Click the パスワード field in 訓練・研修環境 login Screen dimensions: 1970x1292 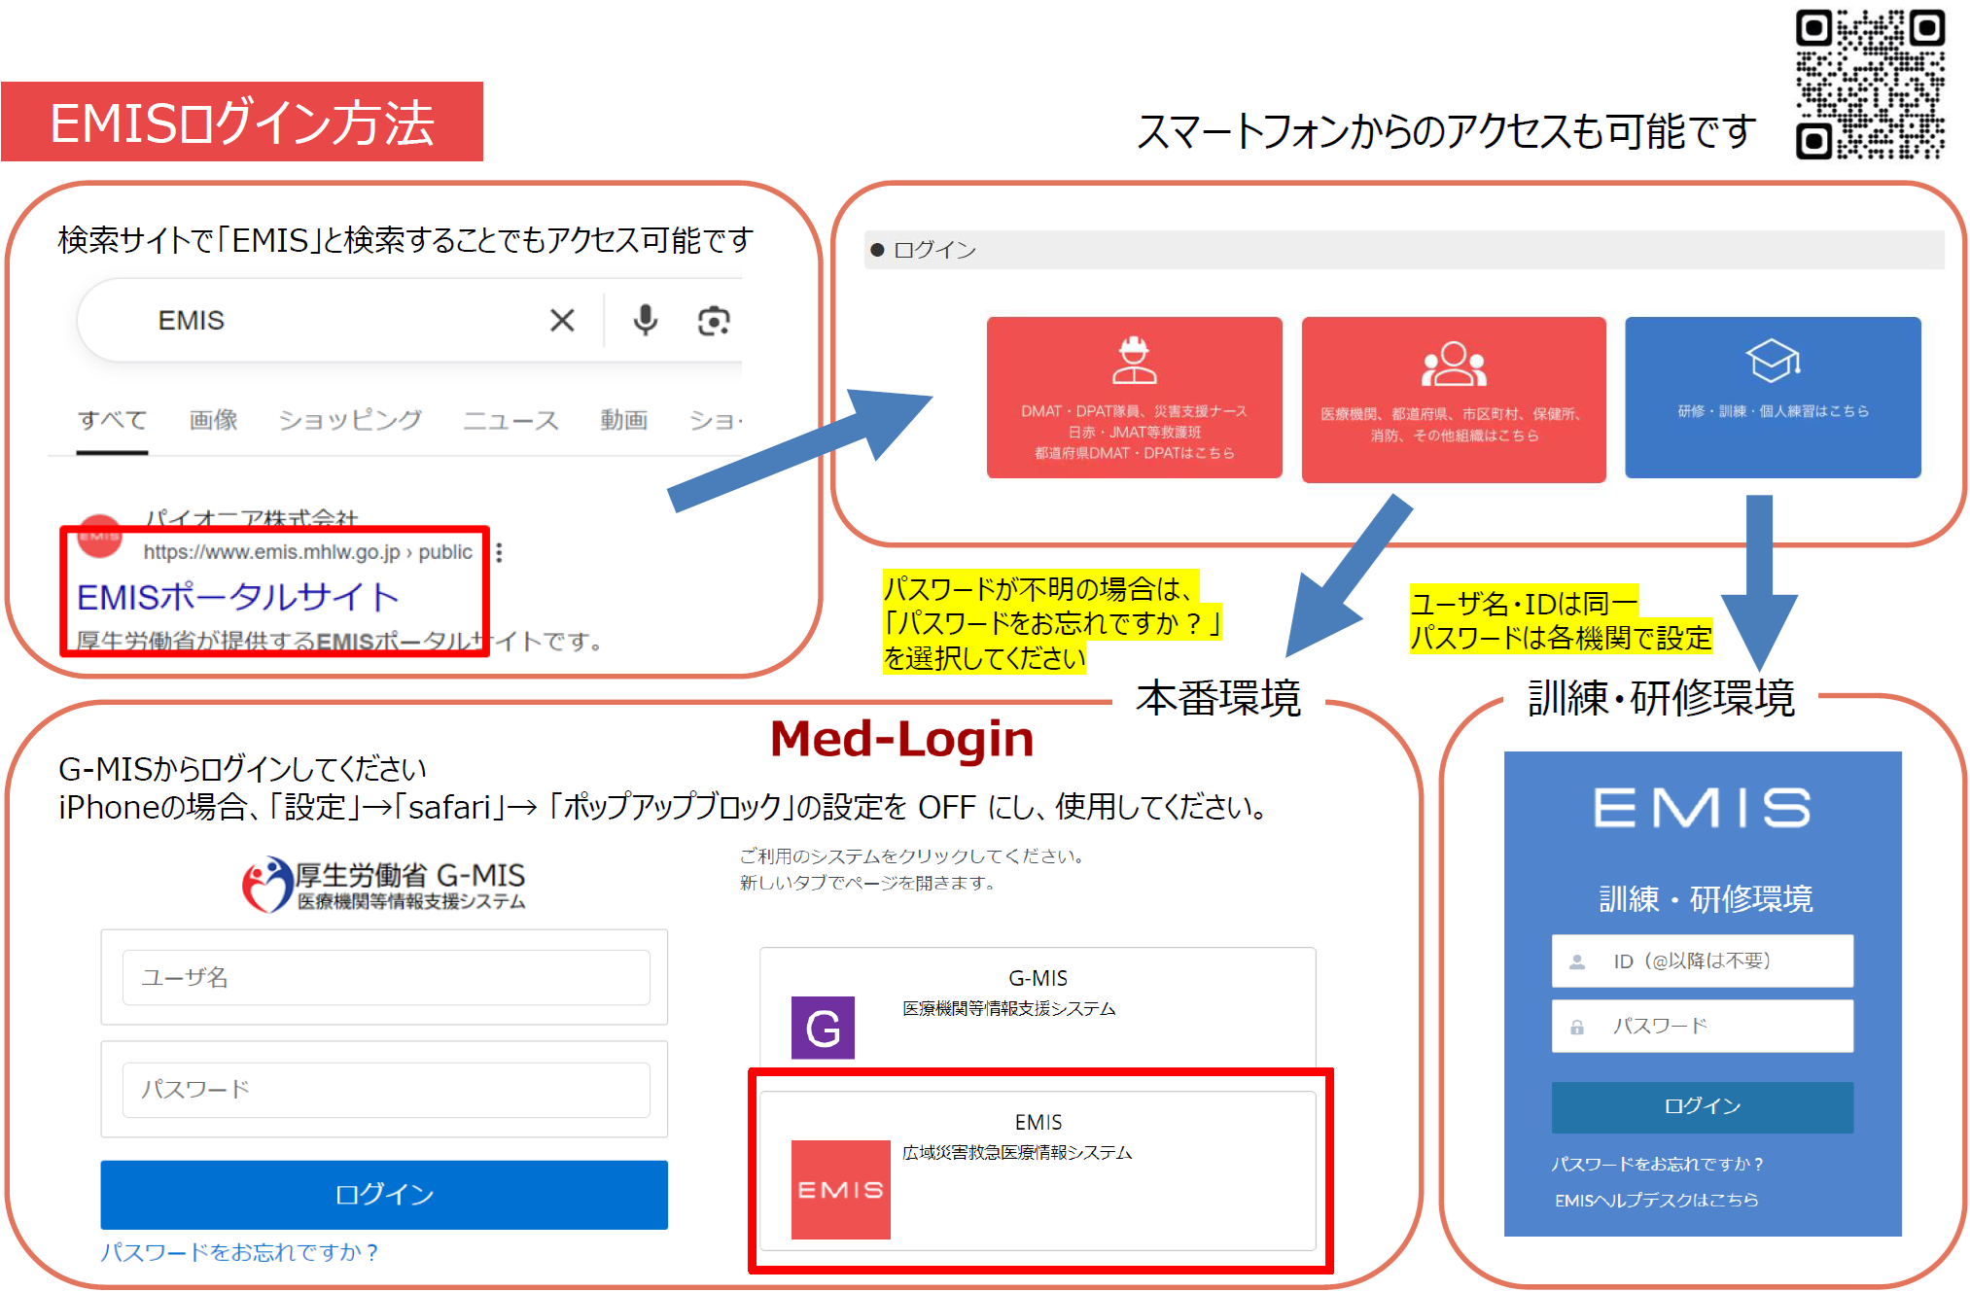(1702, 1026)
